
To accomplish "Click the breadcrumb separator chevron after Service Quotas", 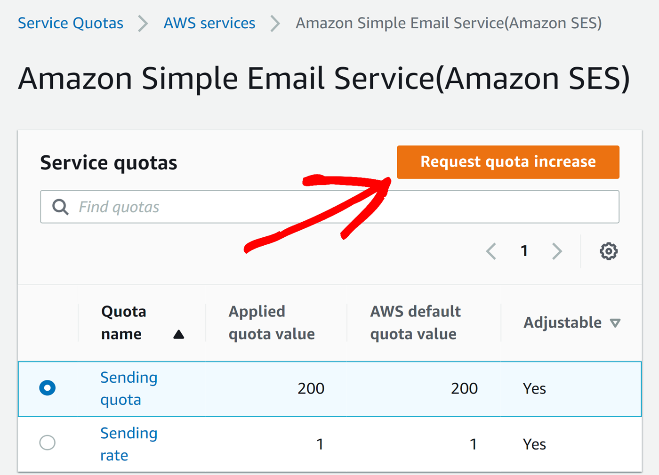I will click(142, 23).
